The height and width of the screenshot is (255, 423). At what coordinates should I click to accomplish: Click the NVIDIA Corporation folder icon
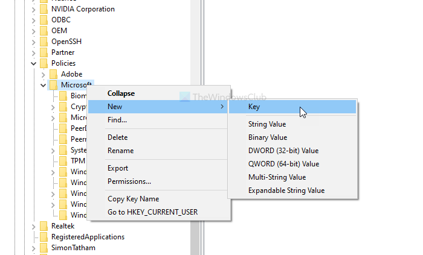(x=43, y=9)
